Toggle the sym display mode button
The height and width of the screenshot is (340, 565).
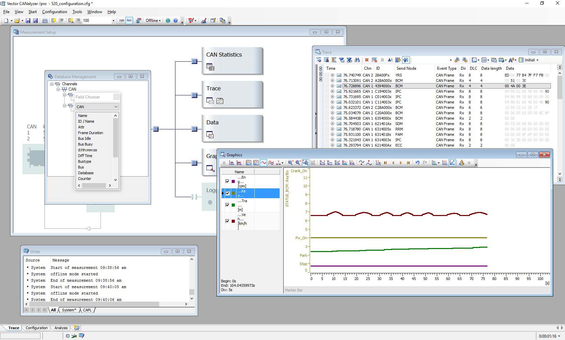(122, 21)
